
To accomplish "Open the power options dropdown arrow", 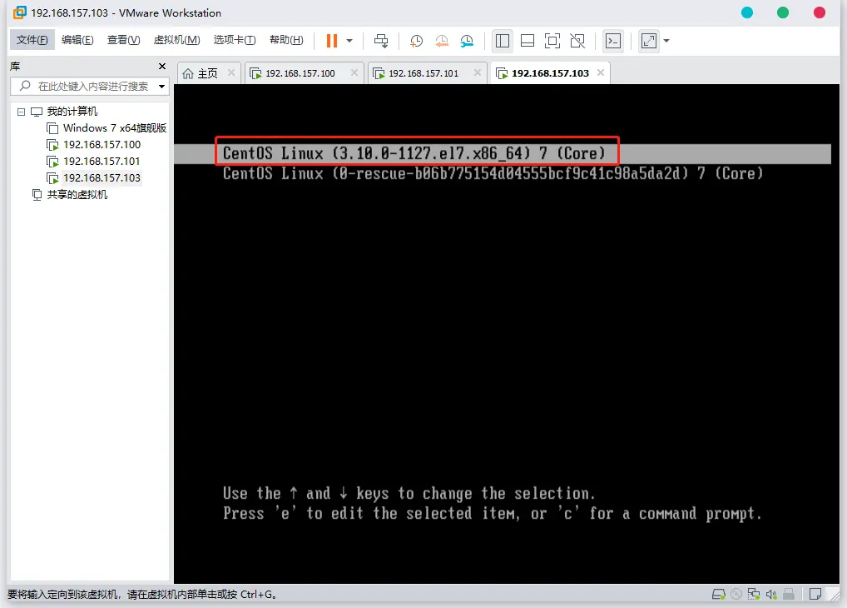I will [x=349, y=41].
